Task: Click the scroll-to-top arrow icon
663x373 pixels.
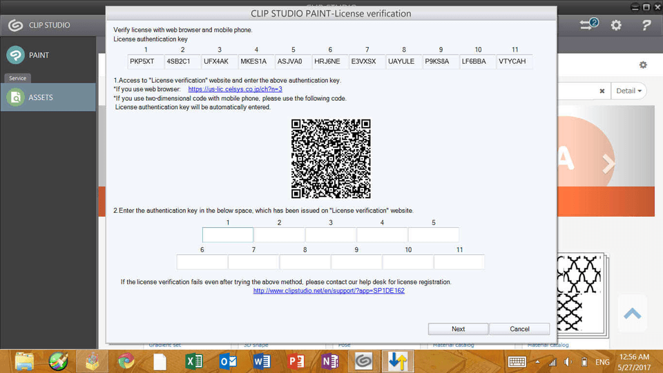Action: pos(632,313)
